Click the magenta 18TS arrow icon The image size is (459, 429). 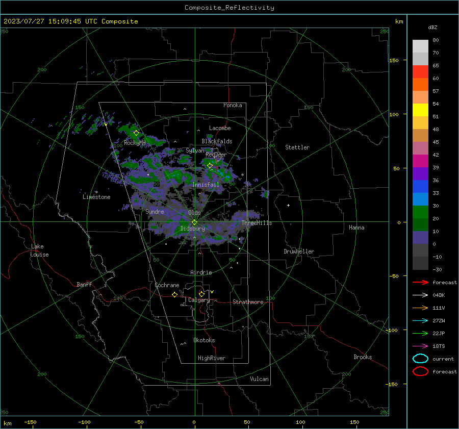(420, 346)
